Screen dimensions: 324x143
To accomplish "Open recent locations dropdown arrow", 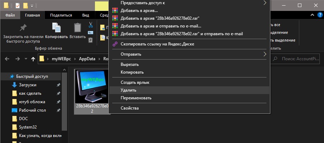I will click(26, 59).
